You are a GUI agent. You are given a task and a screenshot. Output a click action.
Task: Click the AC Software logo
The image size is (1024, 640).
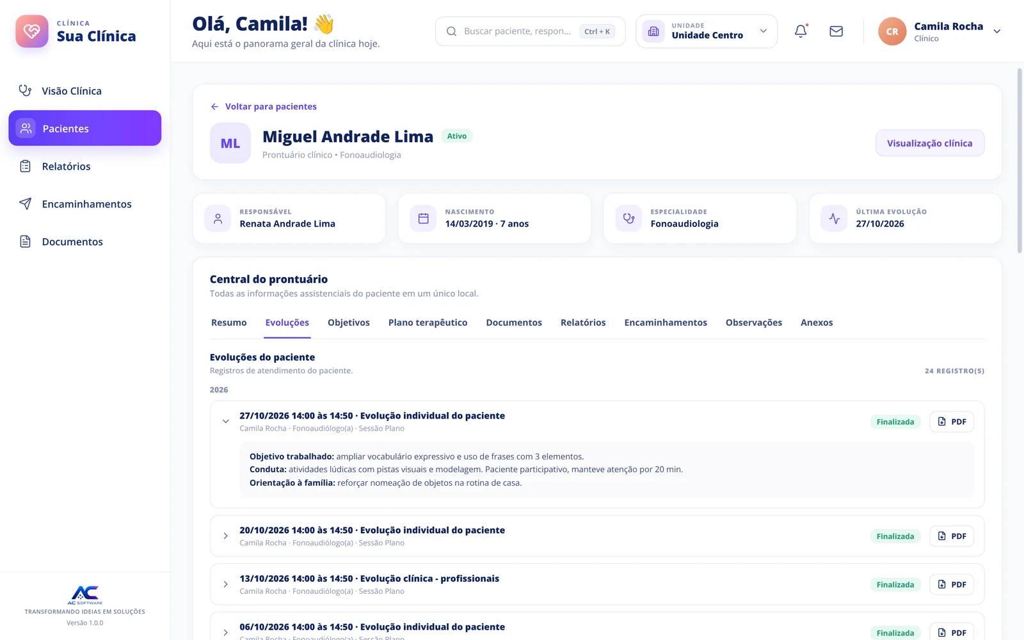(85, 595)
